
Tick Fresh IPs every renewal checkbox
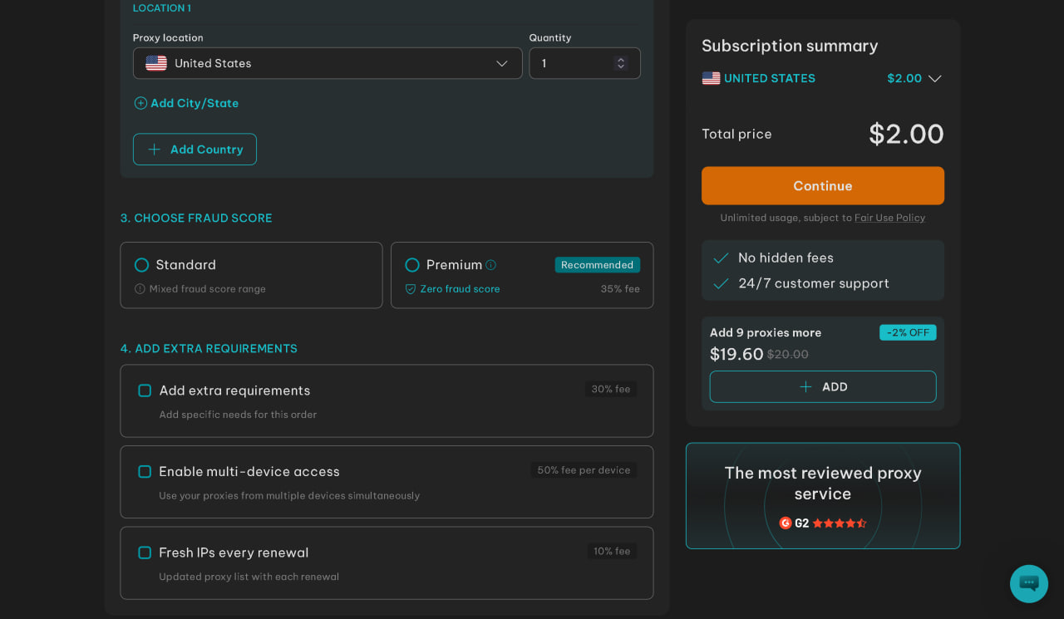click(x=145, y=553)
